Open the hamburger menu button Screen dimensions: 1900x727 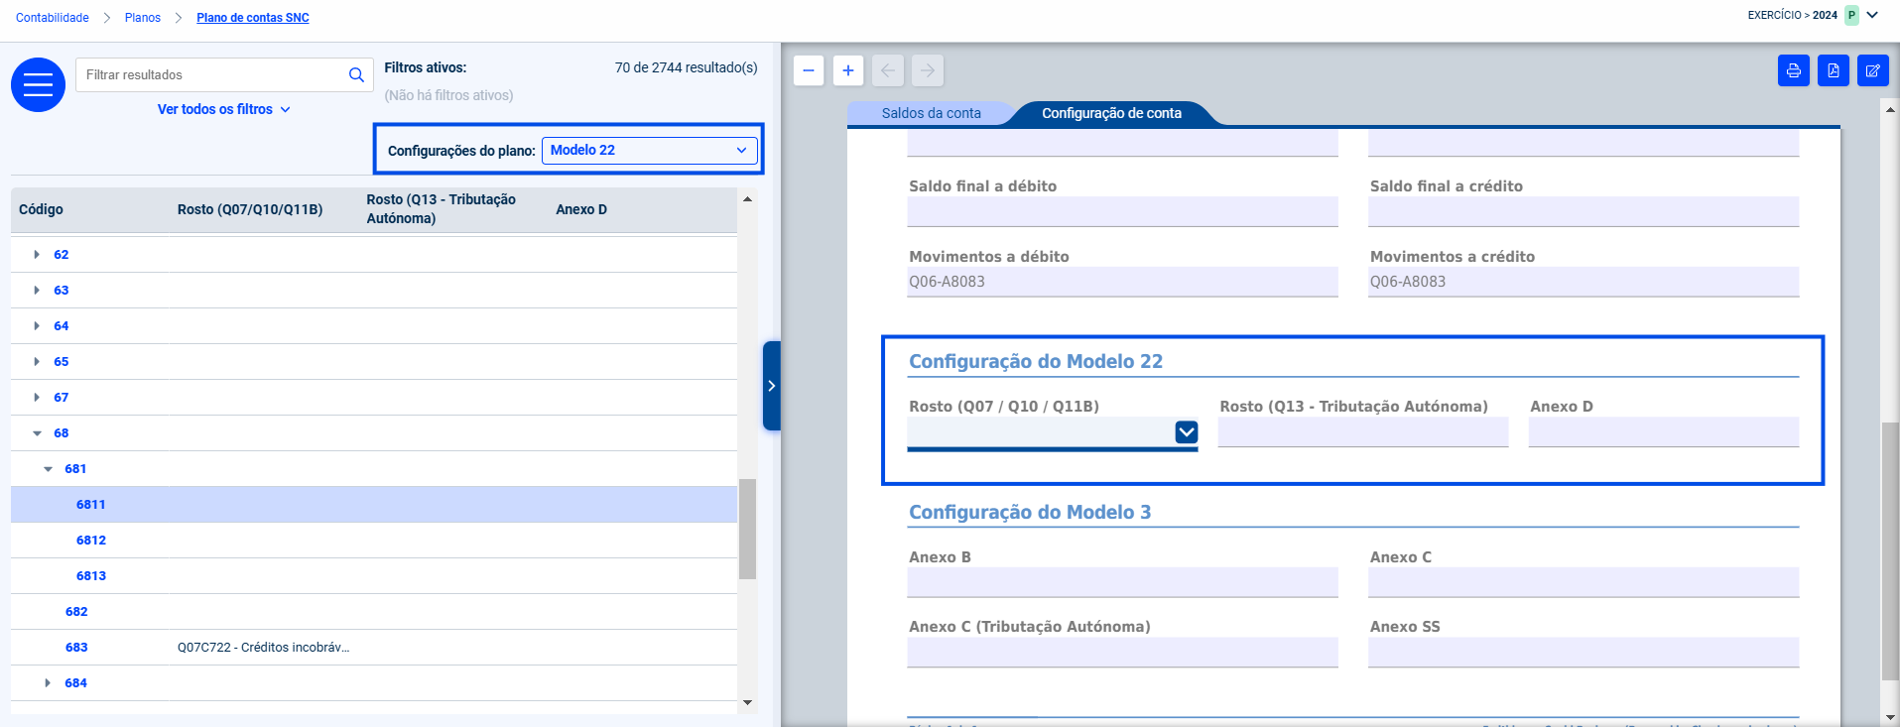[38, 84]
